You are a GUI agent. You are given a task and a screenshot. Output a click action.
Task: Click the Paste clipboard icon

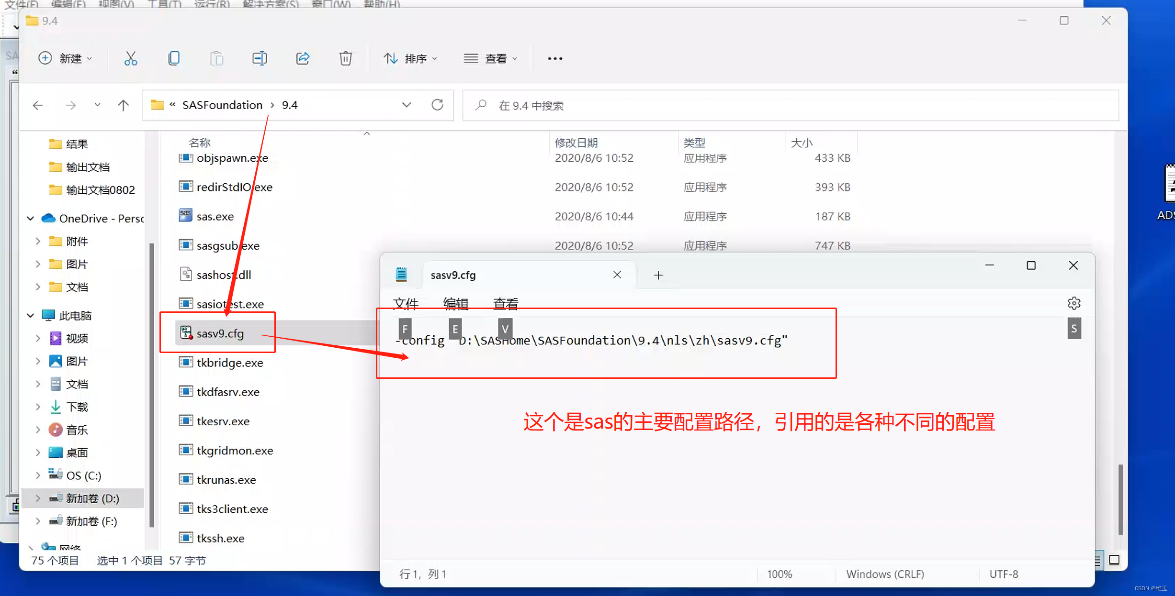[x=216, y=58]
